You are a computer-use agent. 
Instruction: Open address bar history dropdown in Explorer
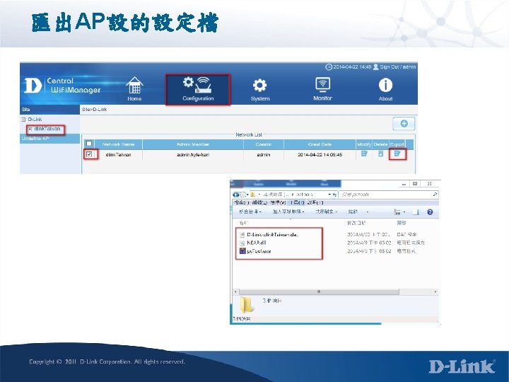coord(329,195)
